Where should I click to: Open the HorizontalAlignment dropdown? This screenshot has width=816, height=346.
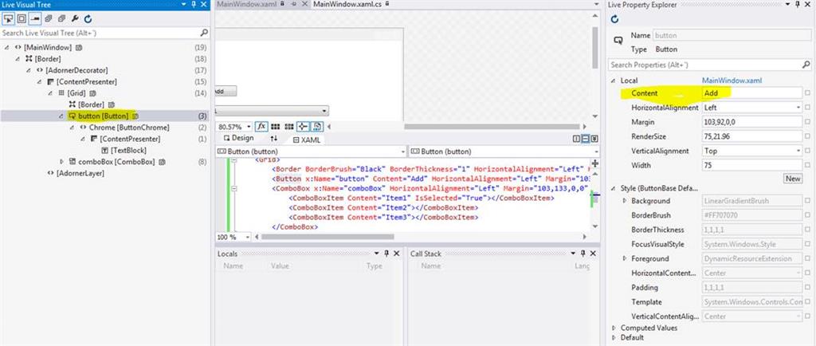click(798, 108)
